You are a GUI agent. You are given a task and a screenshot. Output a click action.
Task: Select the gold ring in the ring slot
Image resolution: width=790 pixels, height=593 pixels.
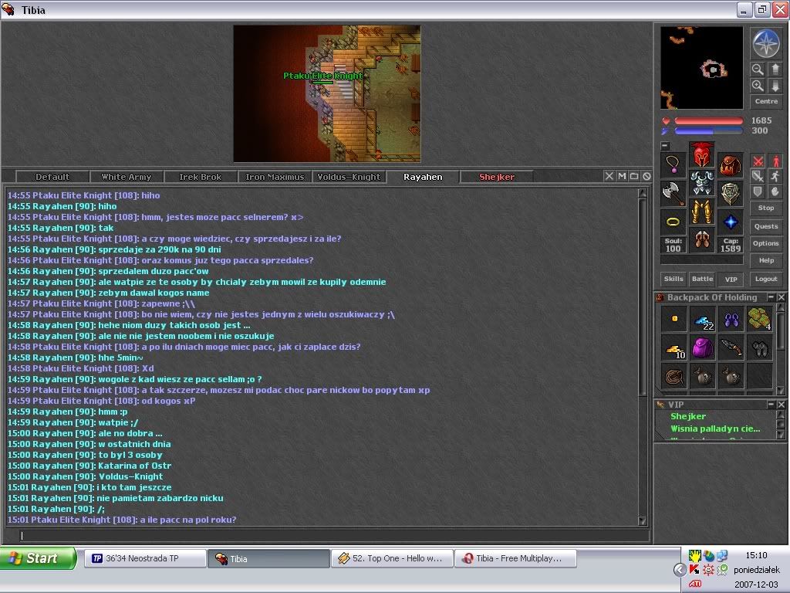point(673,222)
